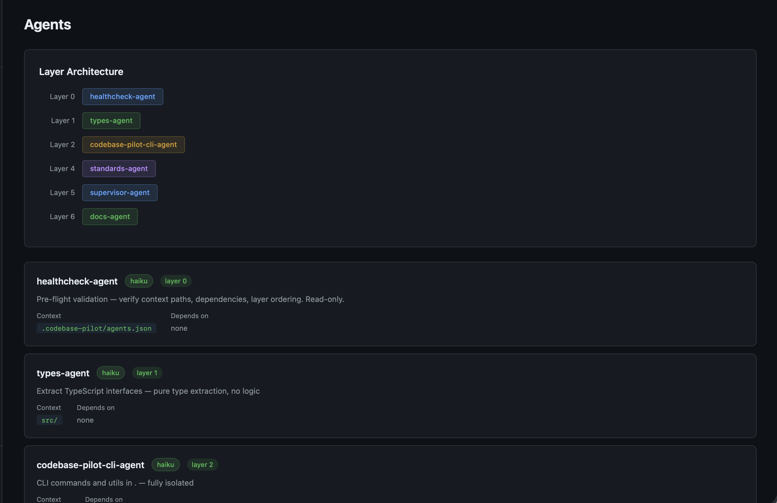Click the haiku badge on types-agent card
The width and height of the screenshot is (777, 503).
[x=110, y=373]
